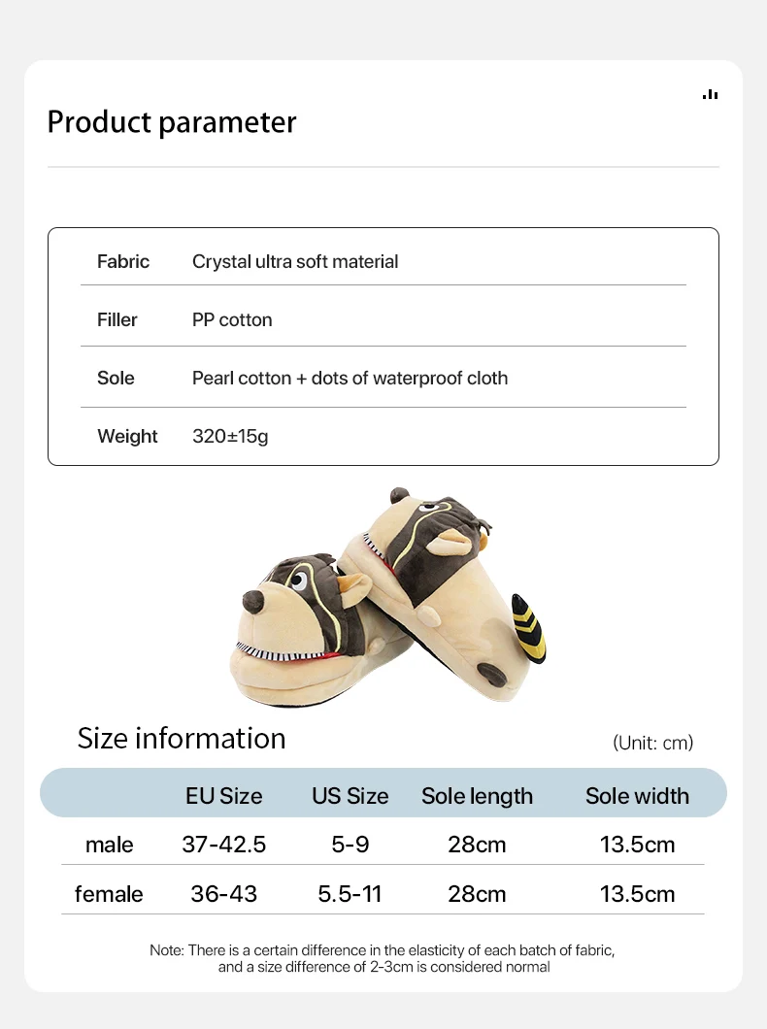Screen dimensions: 767x1029
Task: Select the female row label
Action: (109, 894)
